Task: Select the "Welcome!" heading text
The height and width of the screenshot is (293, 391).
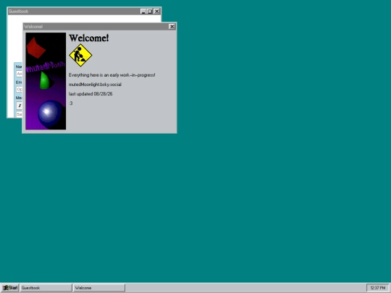Action: coord(89,38)
